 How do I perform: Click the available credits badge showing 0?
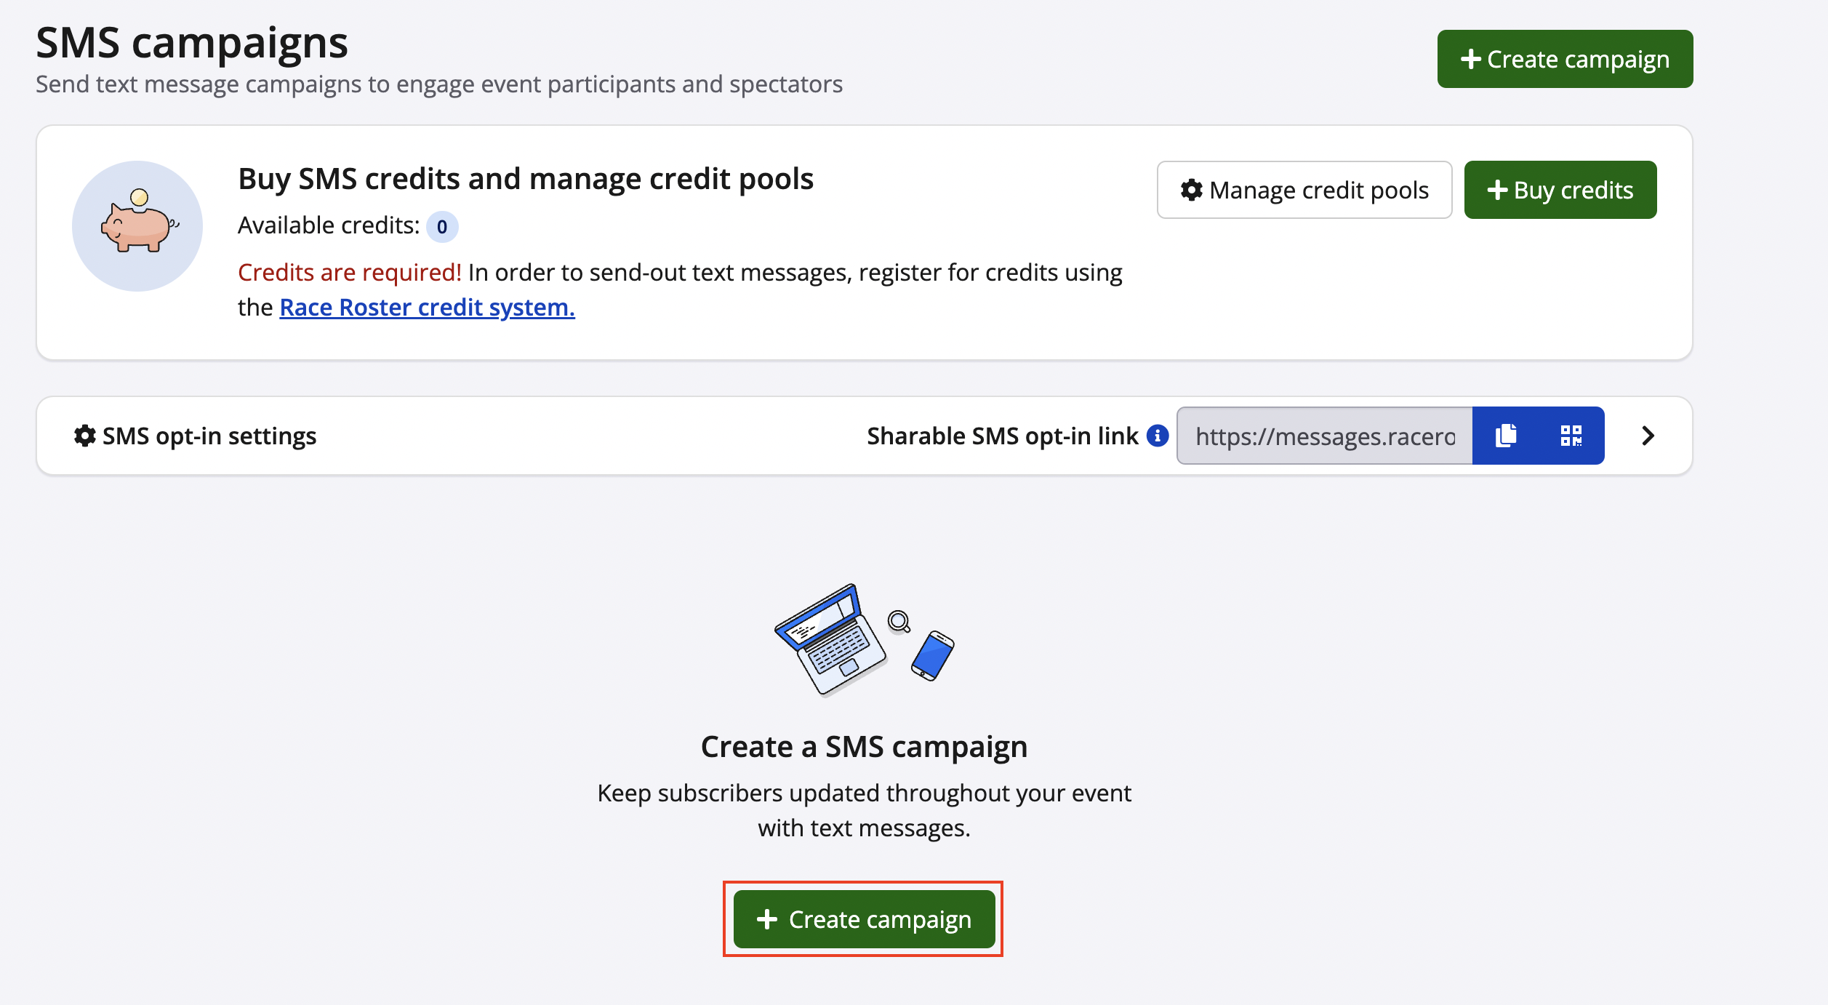tap(441, 227)
